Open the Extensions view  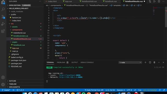3,31
